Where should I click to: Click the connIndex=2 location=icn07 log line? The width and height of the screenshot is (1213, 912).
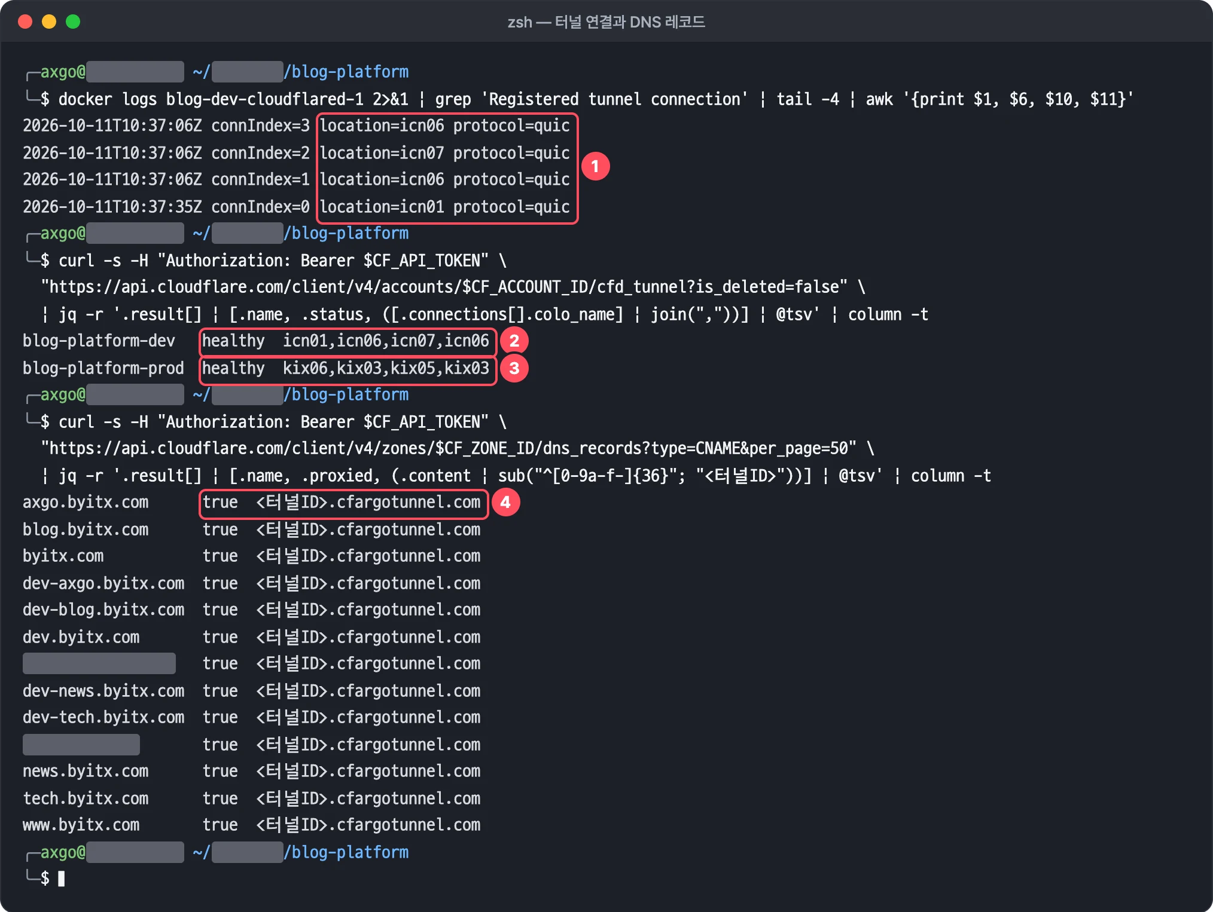point(296,153)
